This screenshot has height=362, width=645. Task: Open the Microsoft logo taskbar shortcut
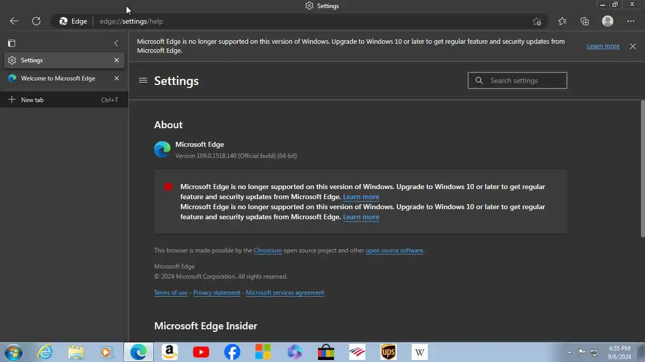263,352
